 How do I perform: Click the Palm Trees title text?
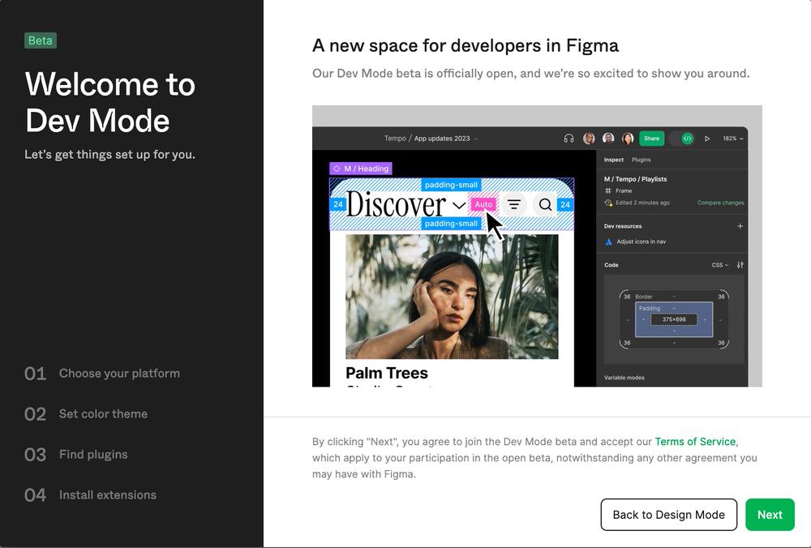pyautogui.click(x=386, y=373)
